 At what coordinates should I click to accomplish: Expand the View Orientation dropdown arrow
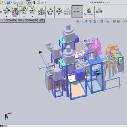pyautogui.click(x=97, y=22)
